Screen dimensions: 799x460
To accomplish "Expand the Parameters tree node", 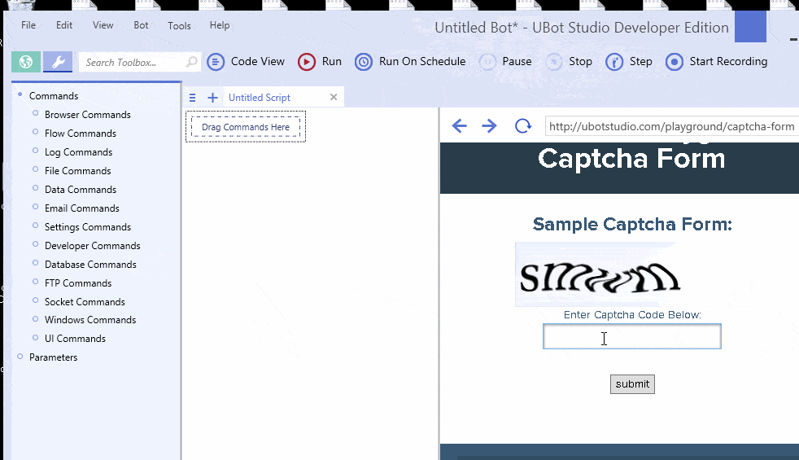I will 53,357.
